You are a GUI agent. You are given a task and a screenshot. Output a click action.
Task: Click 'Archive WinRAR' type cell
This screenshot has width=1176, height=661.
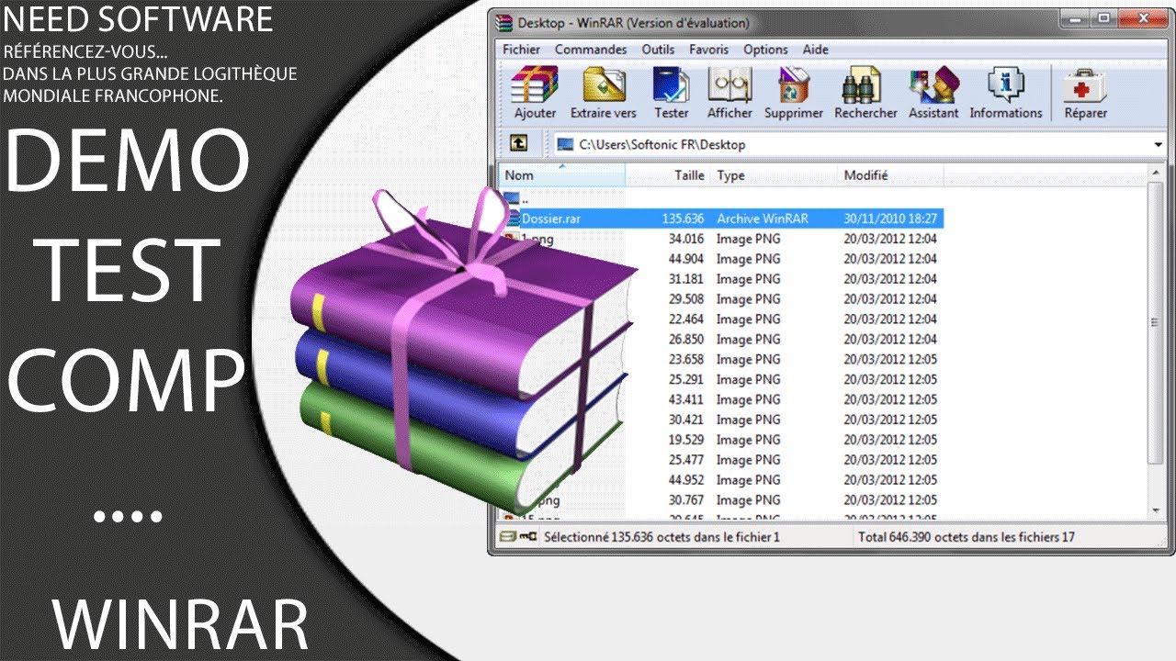coord(762,218)
